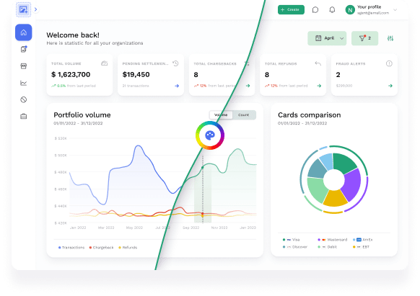Screen dimensions: 420x296
Task: Open the sidebar document icon with notification dot
Action: pyautogui.click(x=24, y=49)
